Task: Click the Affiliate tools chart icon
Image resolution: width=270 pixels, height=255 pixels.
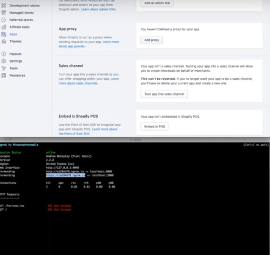Action: (x=4, y=27)
